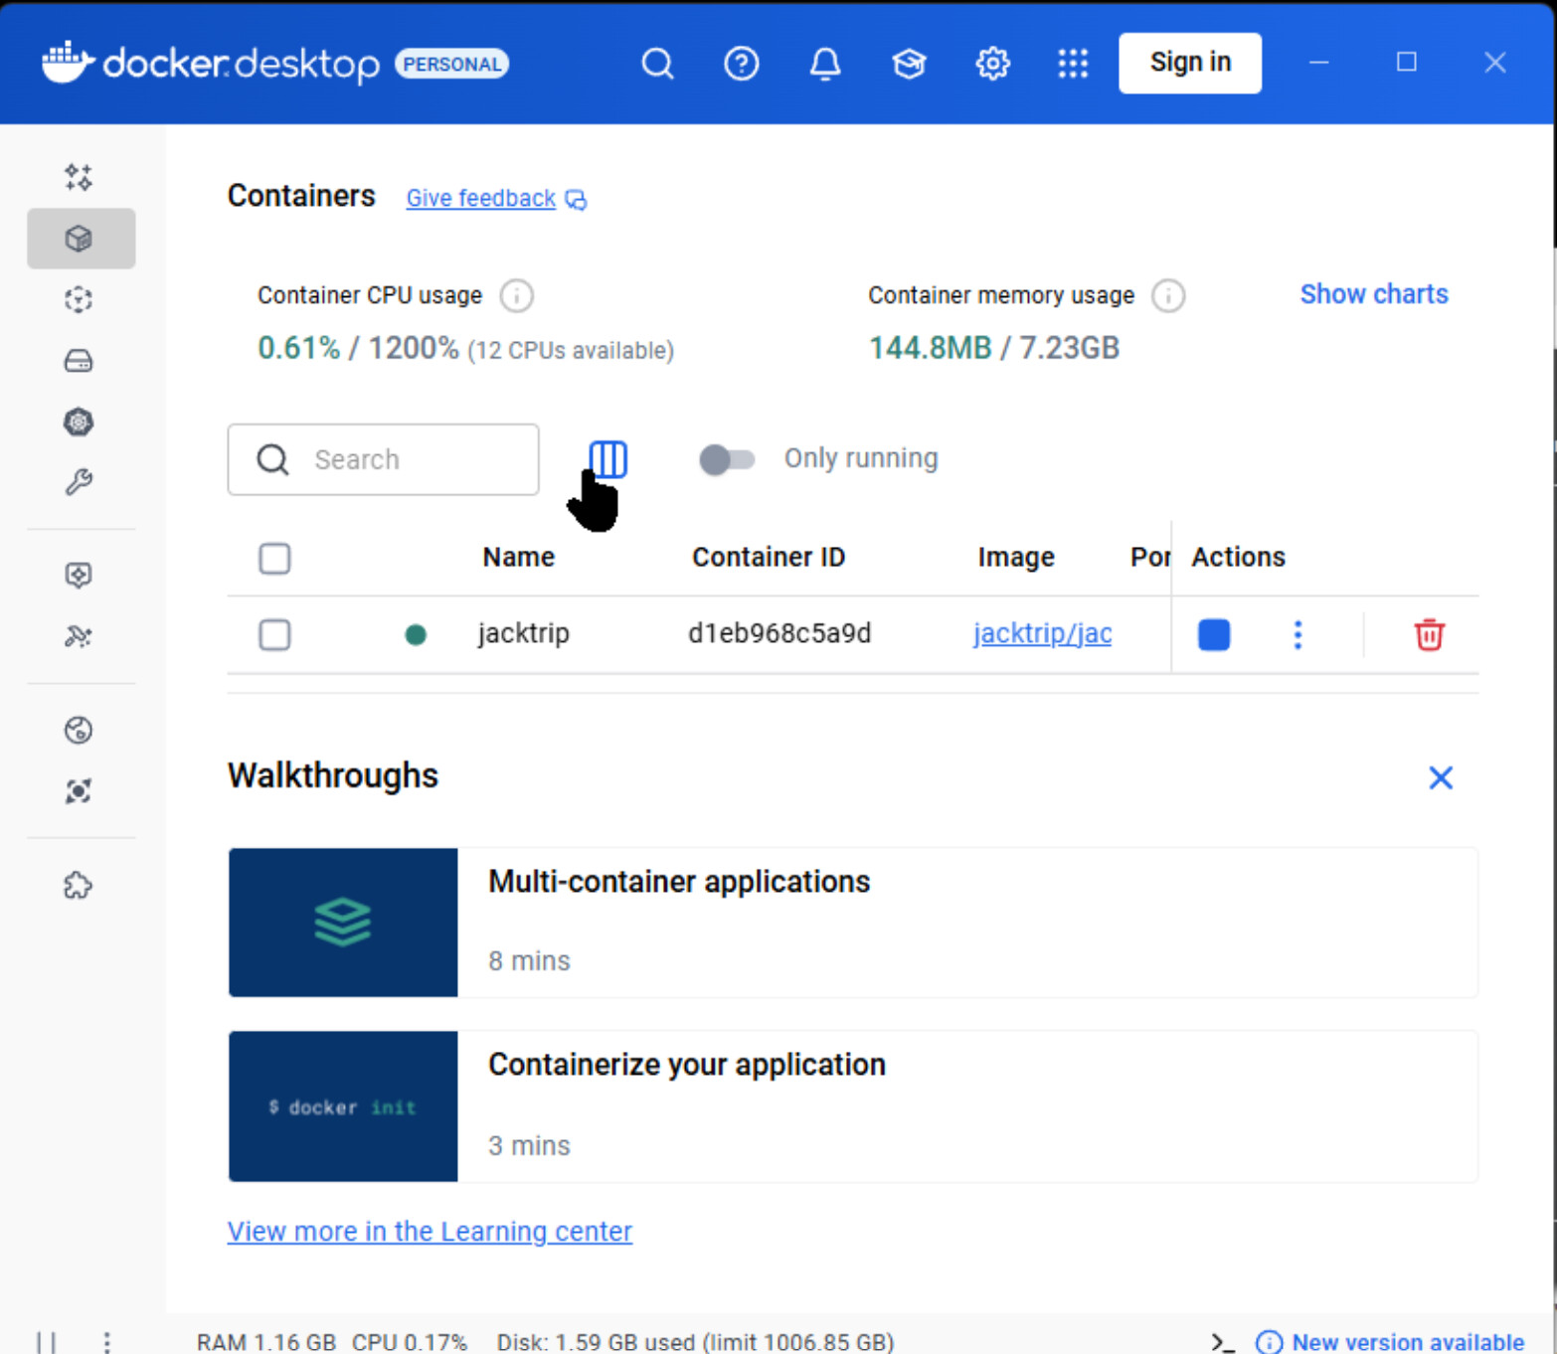Open Ask Gordon from the sidebar

coord(79,177)
